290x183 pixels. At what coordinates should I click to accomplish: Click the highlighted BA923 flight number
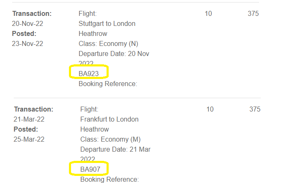[x=89, y=74]
